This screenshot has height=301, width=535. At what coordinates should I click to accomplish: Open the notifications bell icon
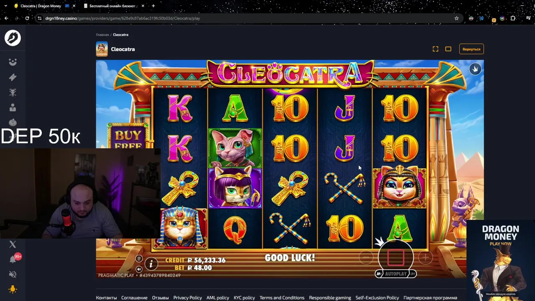tap(13, 260)
